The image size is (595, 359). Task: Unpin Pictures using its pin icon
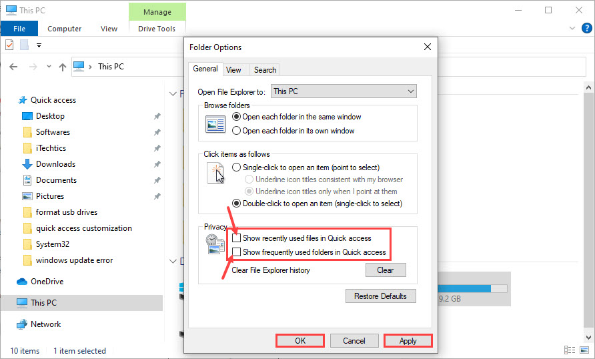point(157,196)
